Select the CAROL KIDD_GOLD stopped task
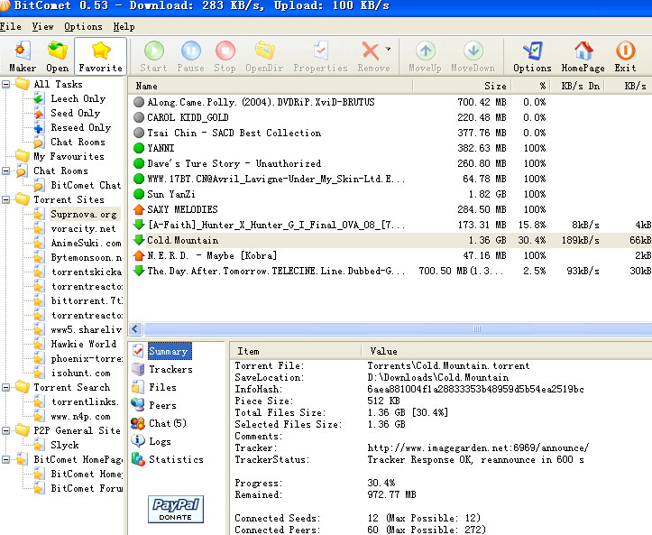Viewport: 652px width, 535px height. click(x=390, y=117)
